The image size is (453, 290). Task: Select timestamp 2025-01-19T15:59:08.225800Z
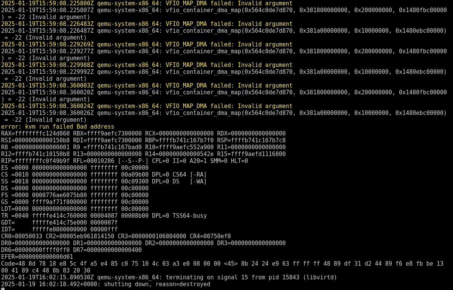pos(47,3)
